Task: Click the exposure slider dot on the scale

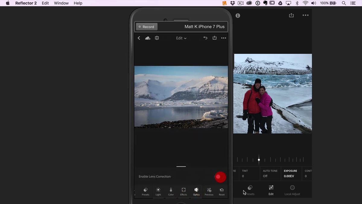Action: click(x=259, y=160)
